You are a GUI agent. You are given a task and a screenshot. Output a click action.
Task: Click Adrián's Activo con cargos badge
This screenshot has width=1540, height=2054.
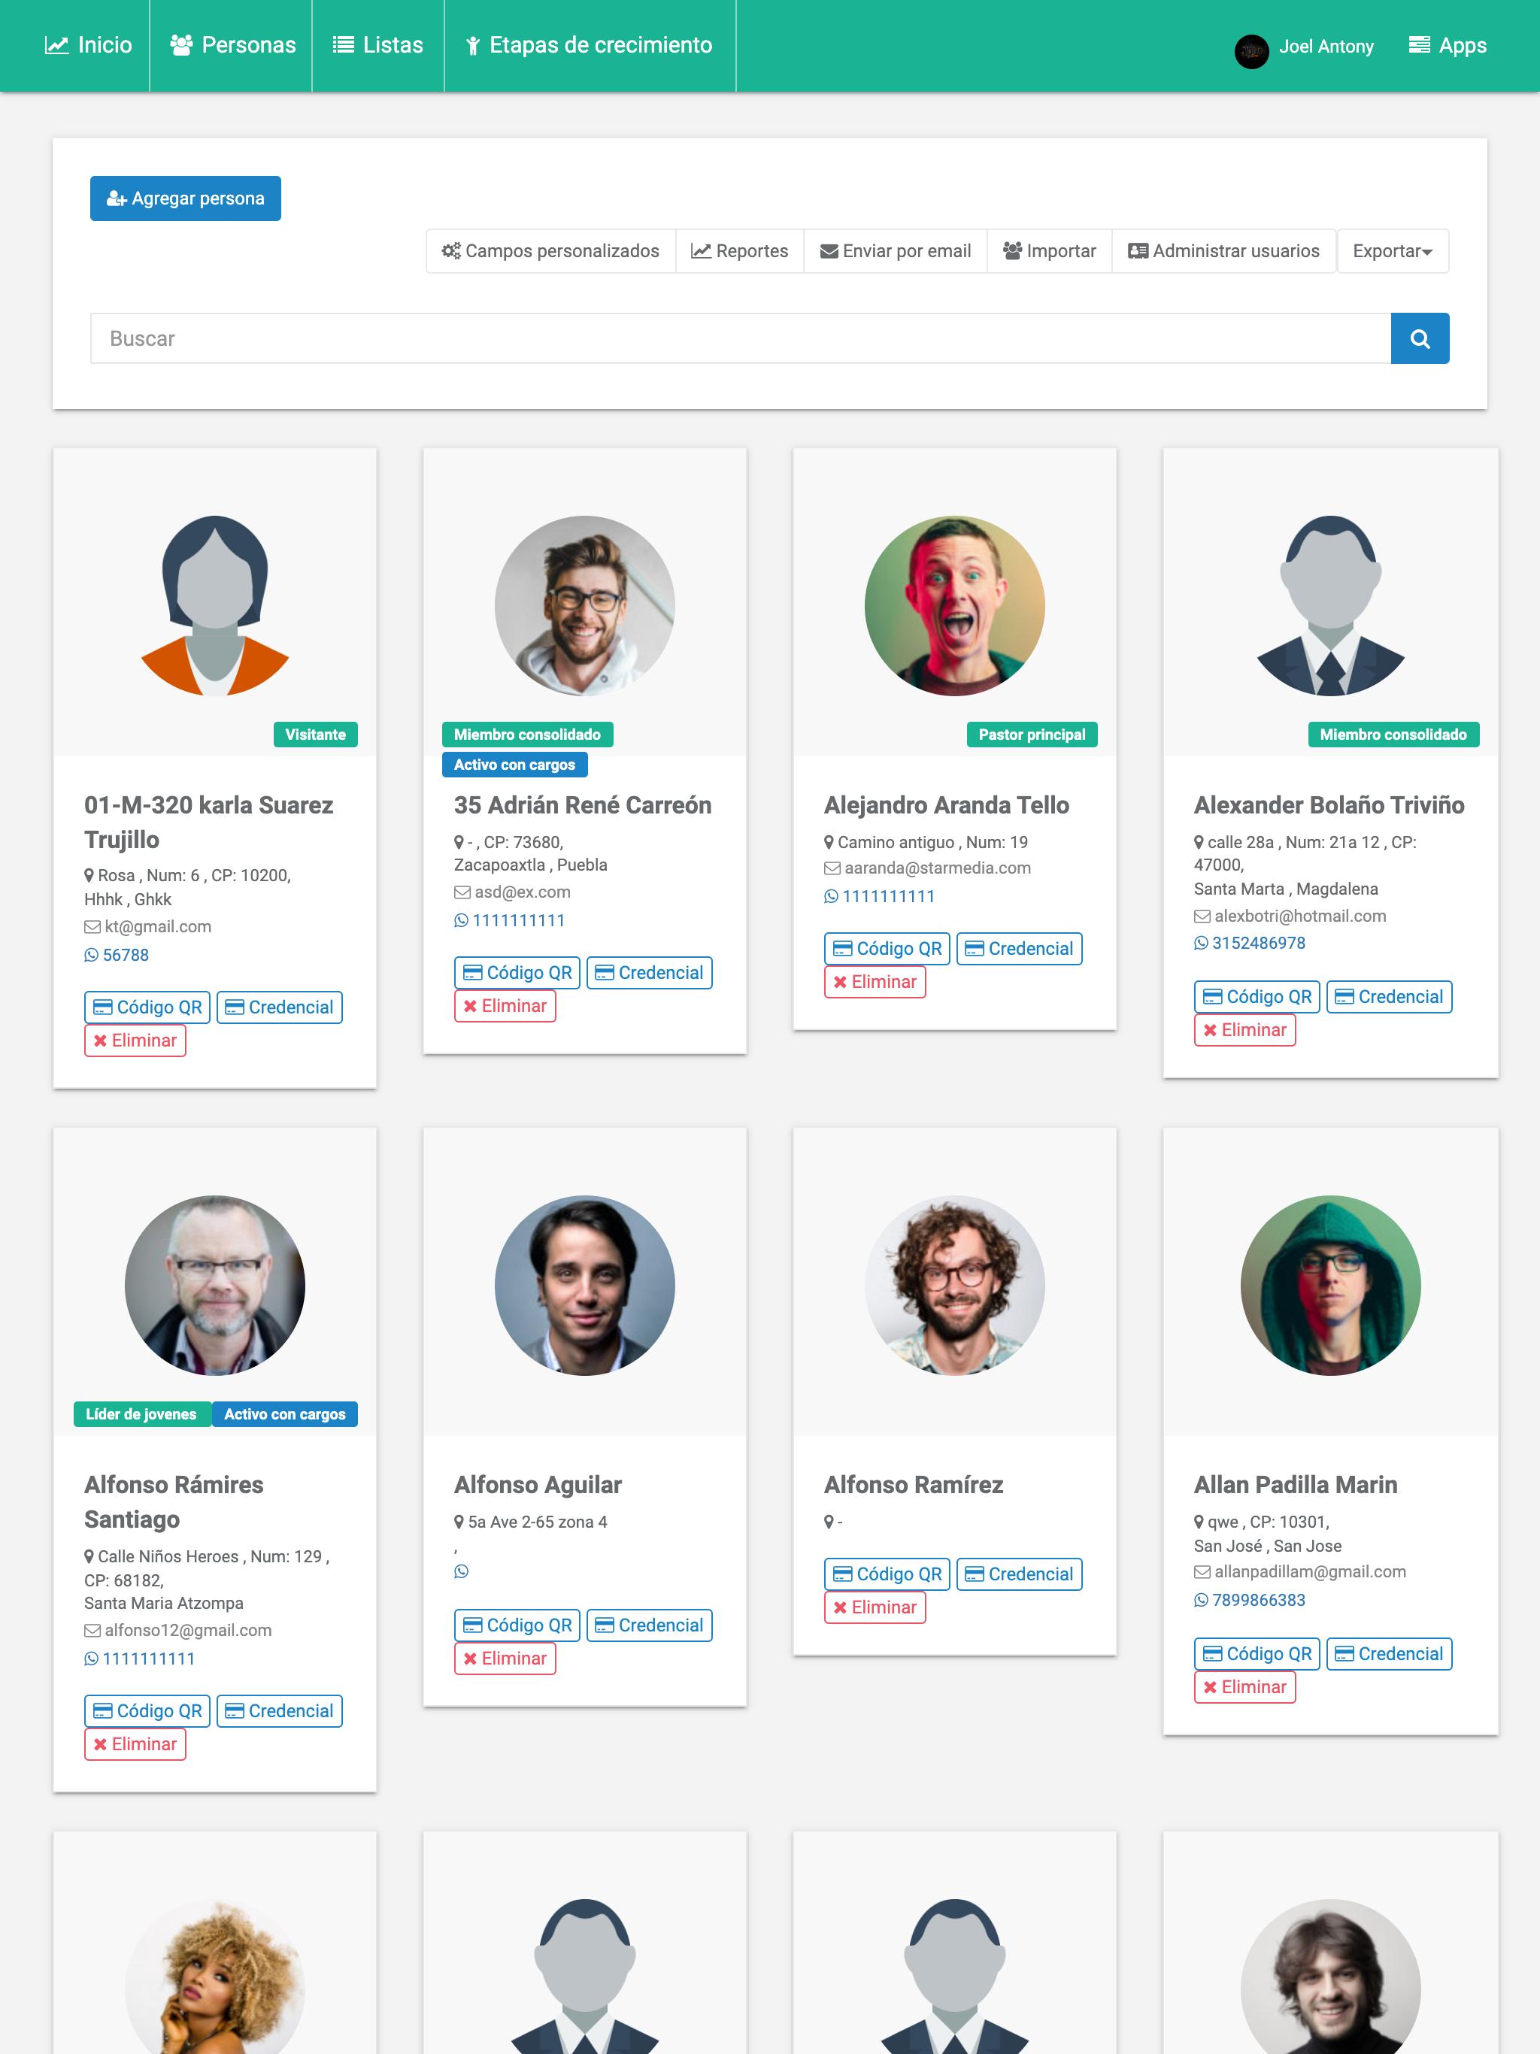(x=514, y=764)
